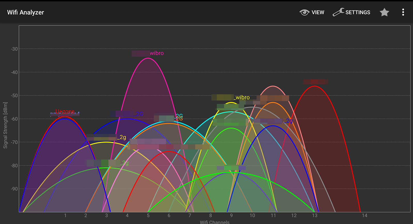Tap the peak of the pink wibro curve
The image size is (413, 224).
click(x=148, y=58)
